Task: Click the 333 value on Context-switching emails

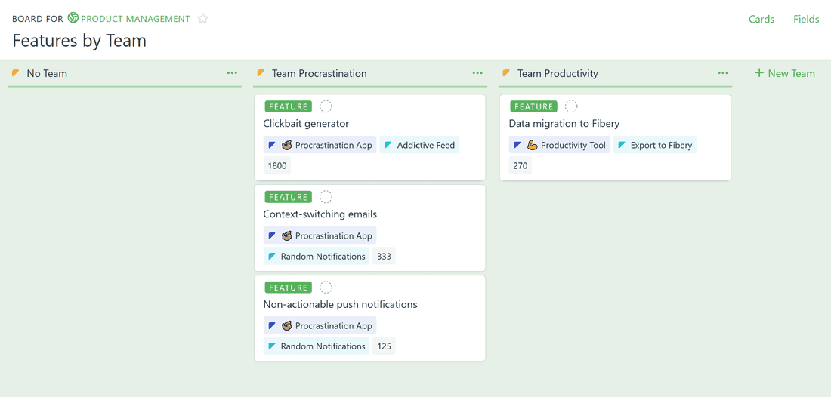Action: coord(385,256)
